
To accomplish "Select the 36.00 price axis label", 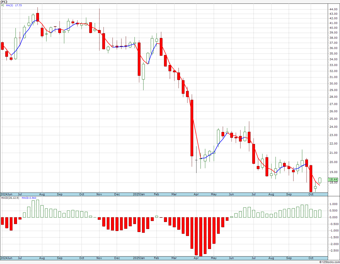I will click(333, 48).
